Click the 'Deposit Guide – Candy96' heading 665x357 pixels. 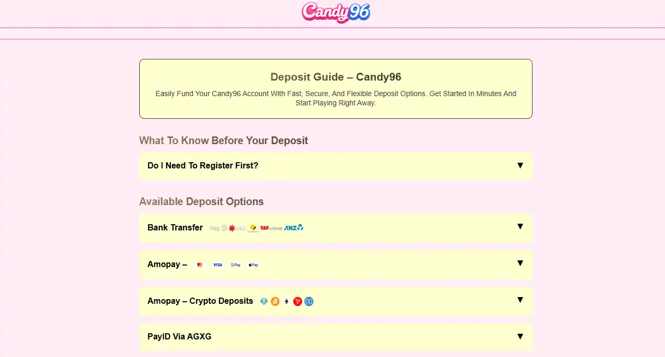tap(336, 77)
